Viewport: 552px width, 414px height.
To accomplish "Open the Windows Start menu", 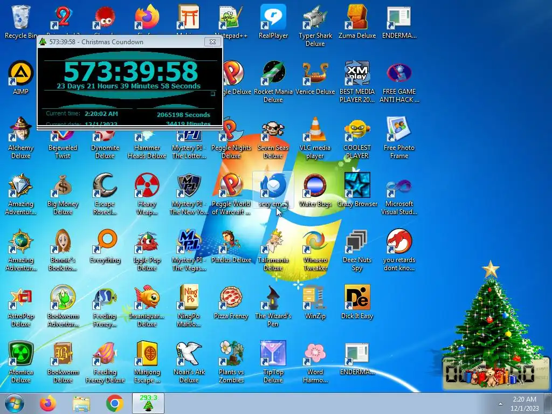I will 15,403.
